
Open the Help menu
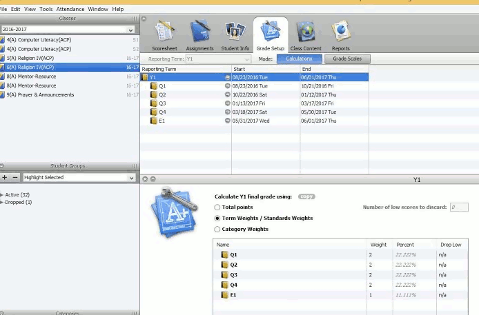117,9
